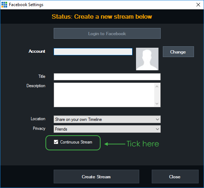Open the Privacy dropdown showing Friends
Screen dimensions: 204x188
coord(107,129)
